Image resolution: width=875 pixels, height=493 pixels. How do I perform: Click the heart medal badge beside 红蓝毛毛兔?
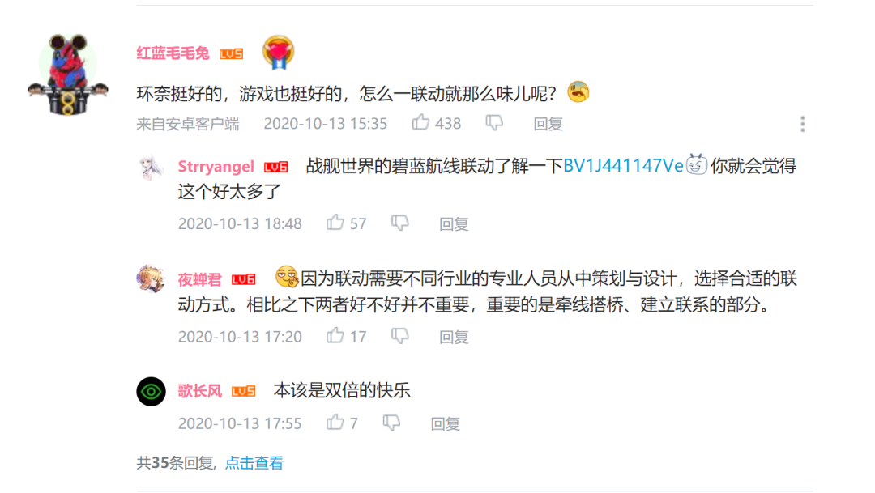[x=279, y=53]
